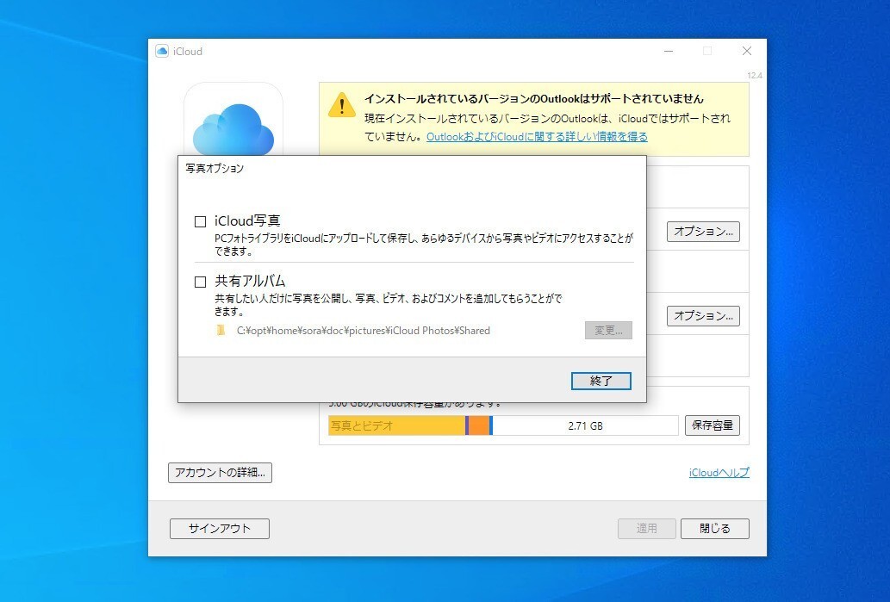Enable the iCloud写真 checkbox

point(201,221)
